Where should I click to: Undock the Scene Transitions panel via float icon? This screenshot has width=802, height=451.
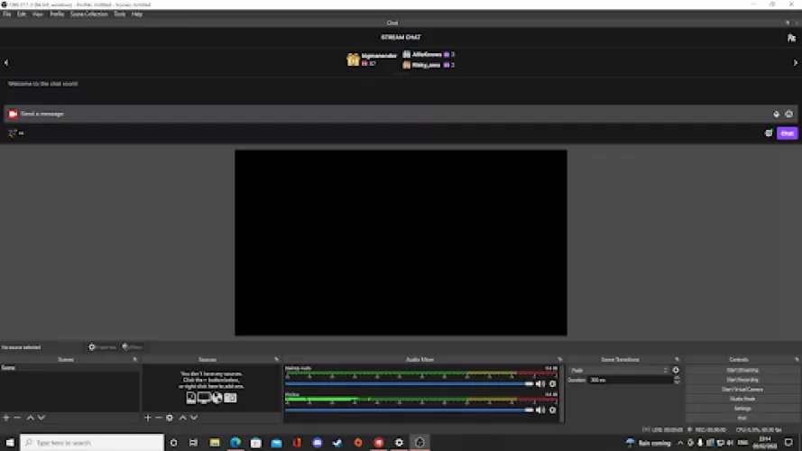(x=678, y=360)
